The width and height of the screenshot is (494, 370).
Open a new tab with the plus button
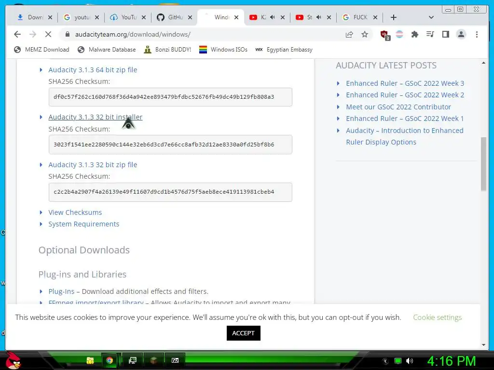tap(394, 17)
